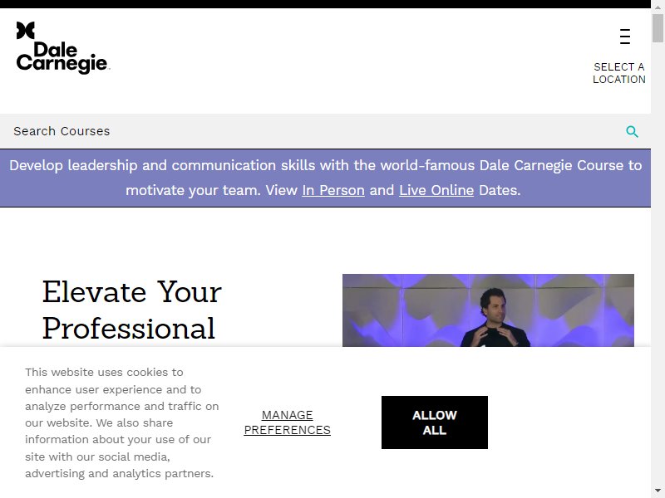Click the speaker video thumbnail

pos(488,310)
